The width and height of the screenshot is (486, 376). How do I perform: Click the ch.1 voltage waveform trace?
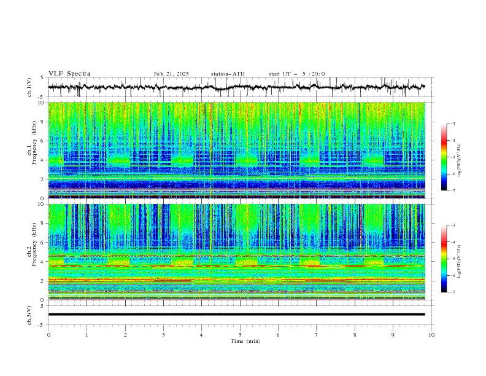click(x=236, y=87)
